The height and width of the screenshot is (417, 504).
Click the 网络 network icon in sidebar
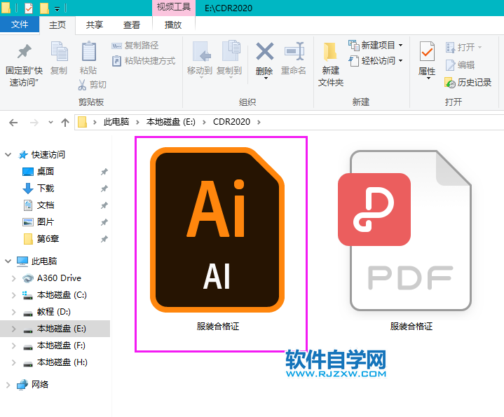click(x=22, y=385)
